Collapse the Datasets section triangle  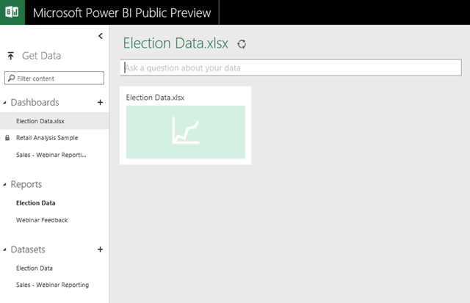5,250
